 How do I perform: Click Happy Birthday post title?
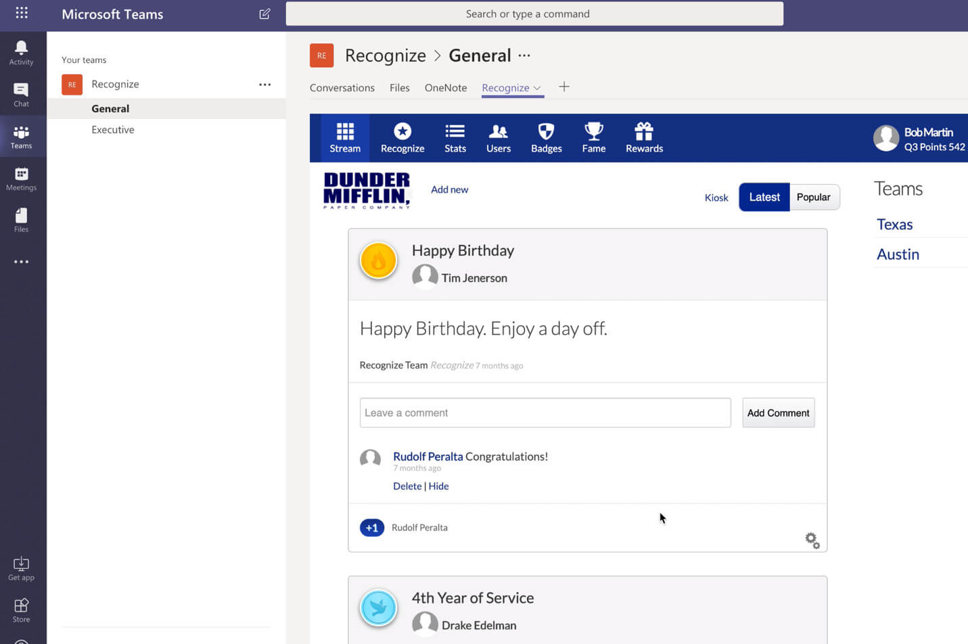tap(463, 251)
